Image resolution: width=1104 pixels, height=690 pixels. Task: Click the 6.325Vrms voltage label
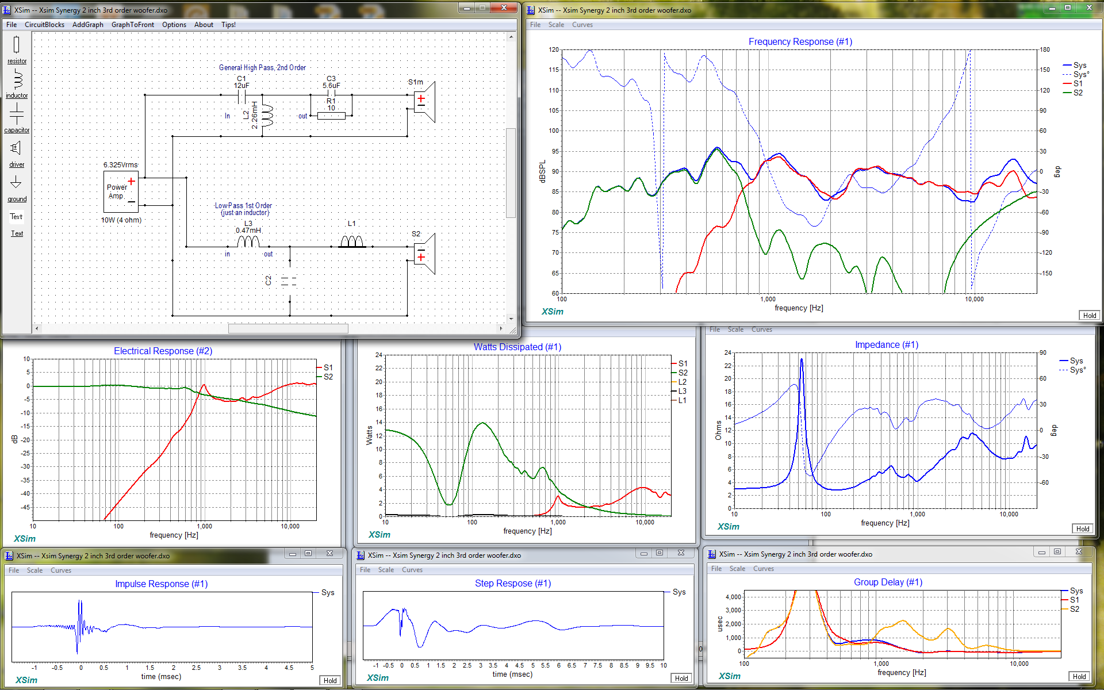pyautogui.click(x=121, y=165)
